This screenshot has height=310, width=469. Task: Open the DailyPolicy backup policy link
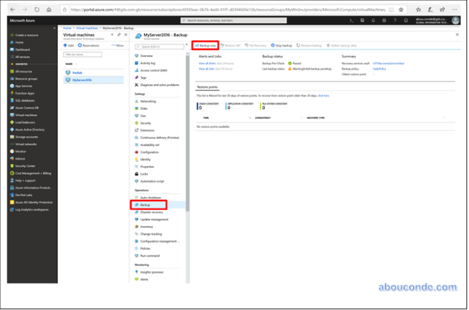(x=380, y=68)
